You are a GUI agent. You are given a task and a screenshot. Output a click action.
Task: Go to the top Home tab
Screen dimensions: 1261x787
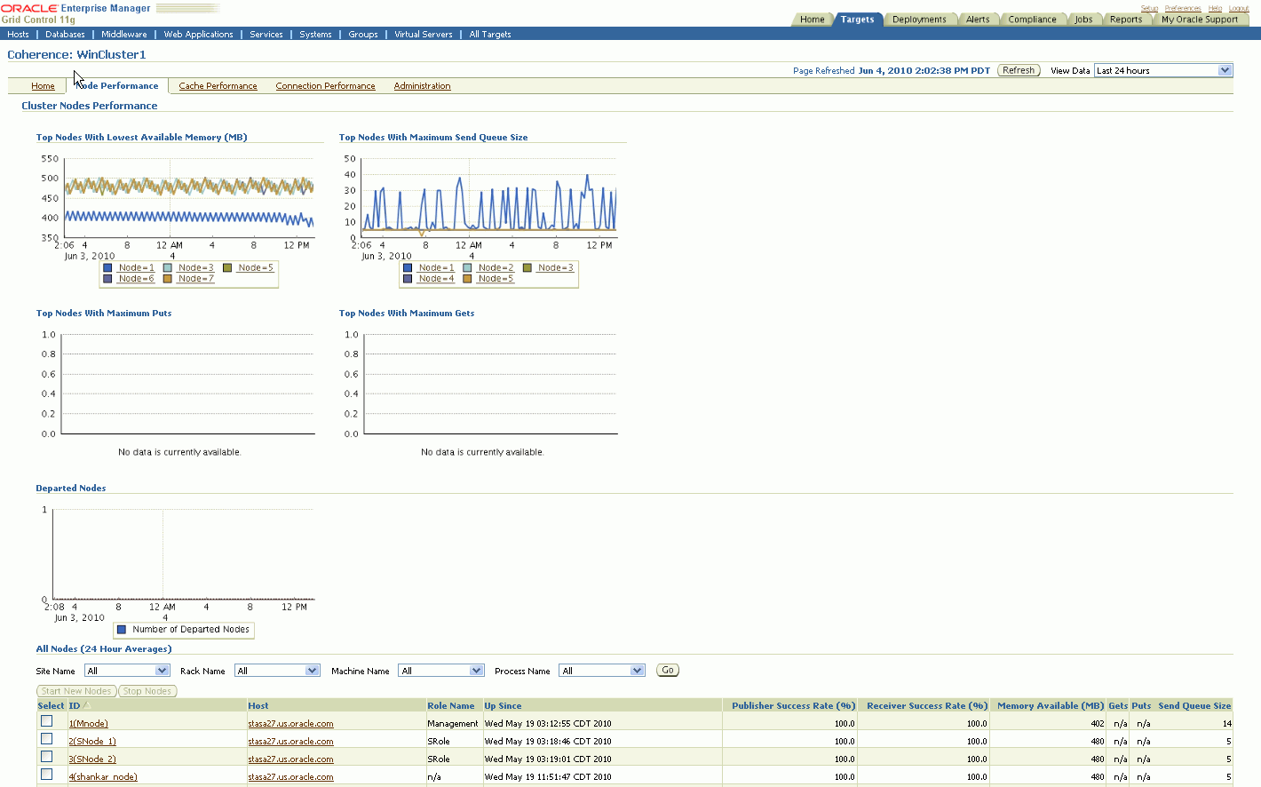[x=812, y=20]
